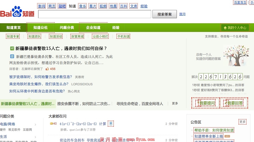Select the 问题分类 nav tab

pyautogui.click(x=67, y=28)
